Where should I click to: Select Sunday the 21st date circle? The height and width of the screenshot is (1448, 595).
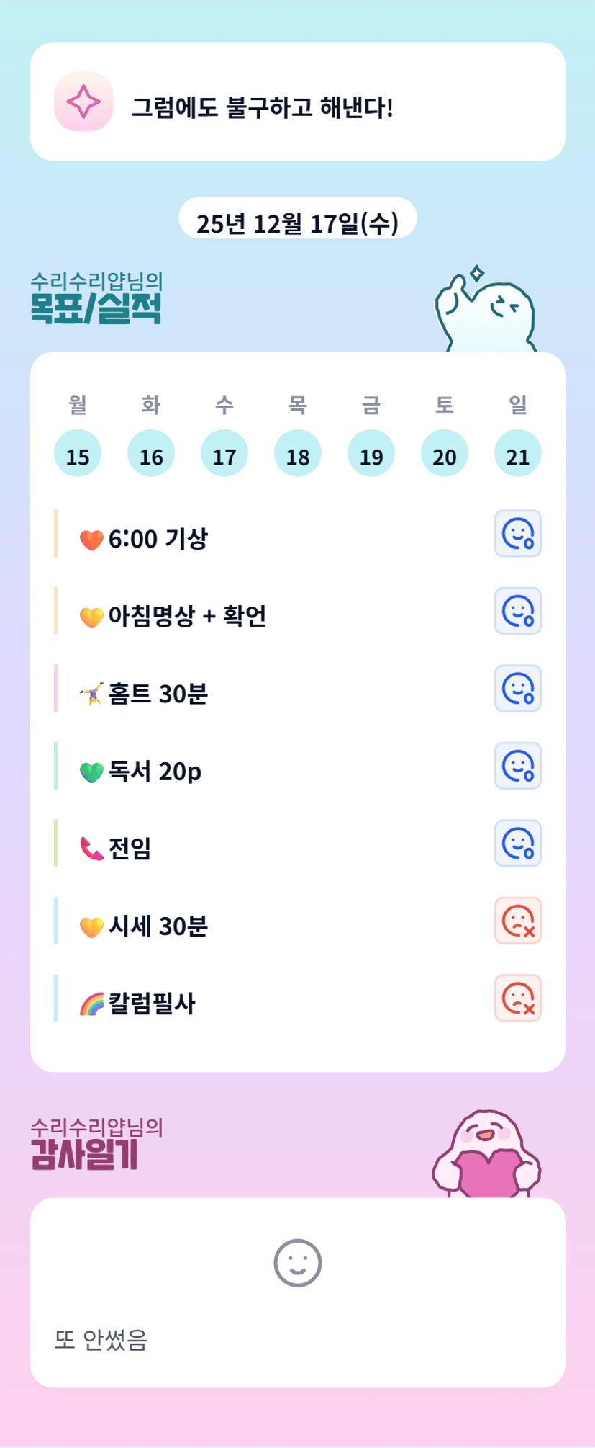(518, 454)
